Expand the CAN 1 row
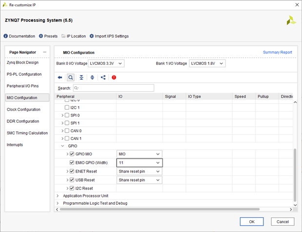Viewport: 302px width, 232px height. pyautogui.click(x=62, y=138)
